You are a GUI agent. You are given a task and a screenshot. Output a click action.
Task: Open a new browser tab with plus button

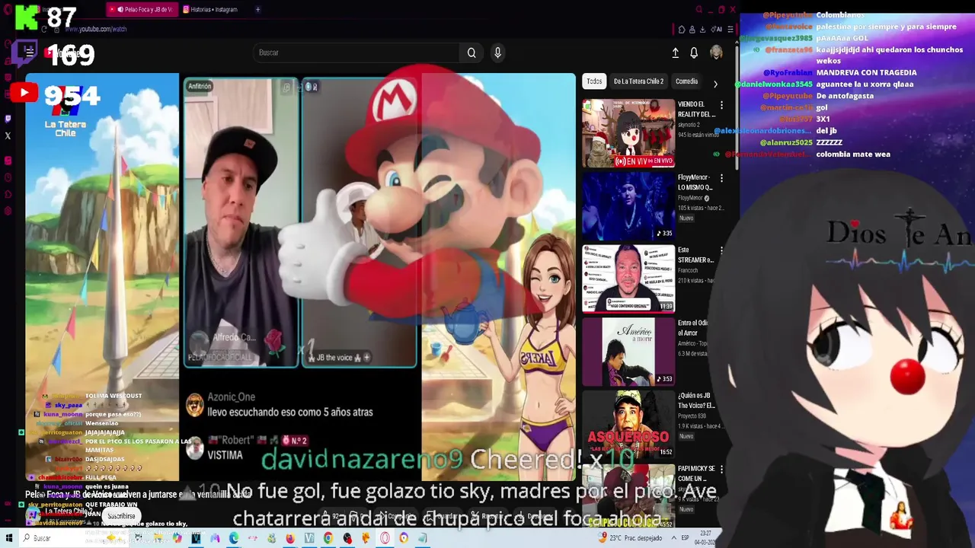coord(257,9)
